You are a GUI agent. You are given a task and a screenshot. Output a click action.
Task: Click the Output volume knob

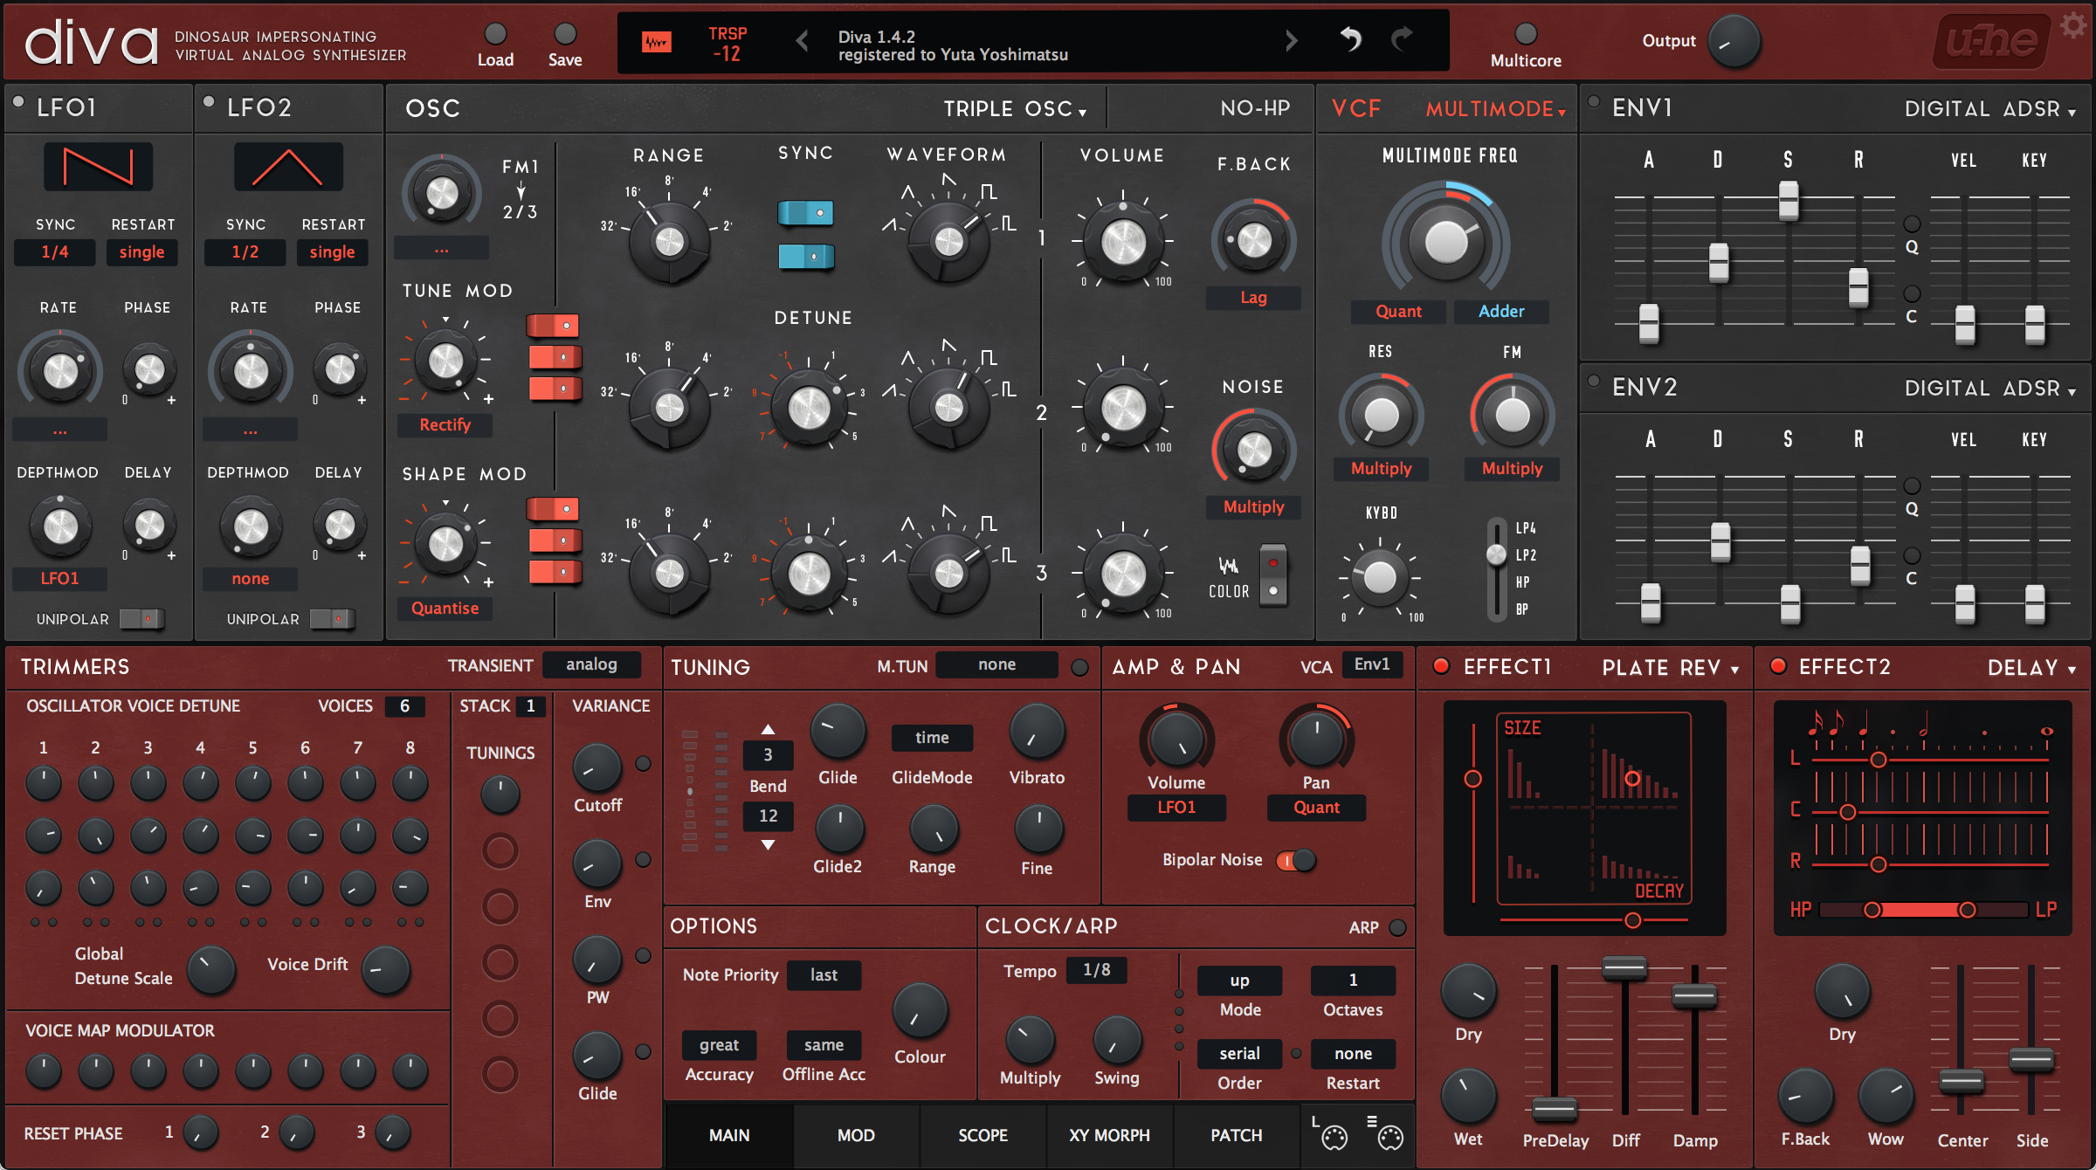point(1734,41)
